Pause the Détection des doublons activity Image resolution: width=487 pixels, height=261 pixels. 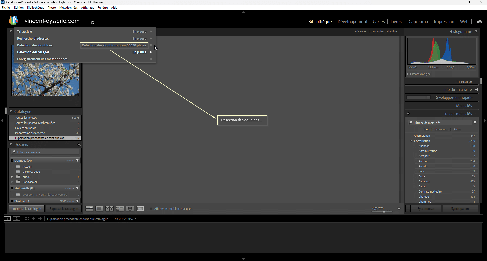[x=151, y=45]
